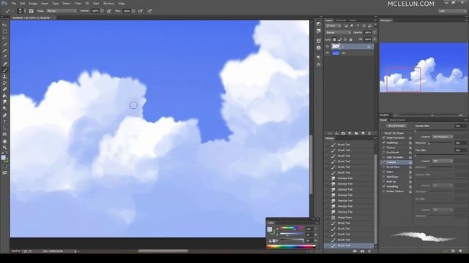Image resolution: width=469 pixels, height=263 pixels.
Task: Click the foreground color swatch in the Color panel
Action: pyautogui.click(x=270, y=229)
